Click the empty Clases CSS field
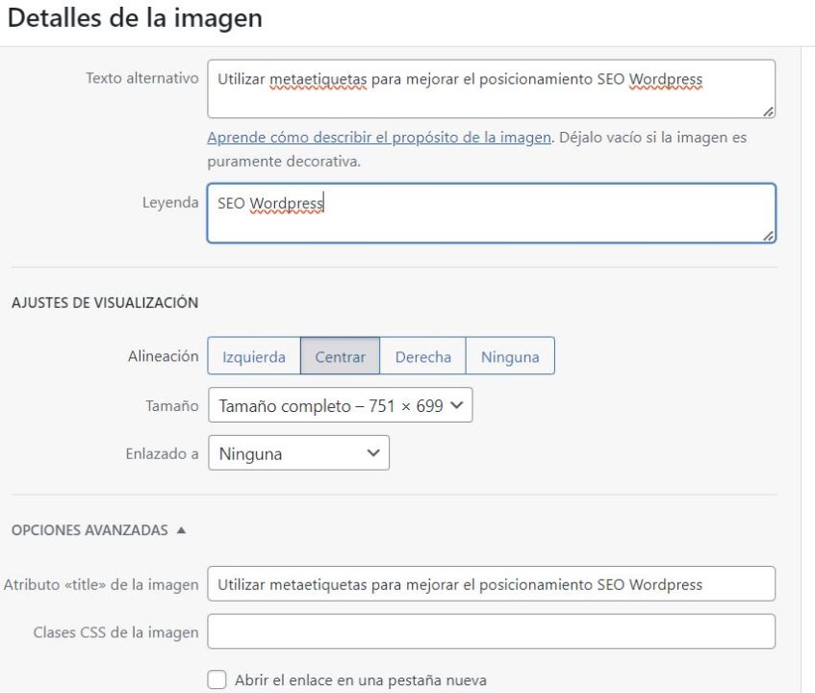 point(481,630)
